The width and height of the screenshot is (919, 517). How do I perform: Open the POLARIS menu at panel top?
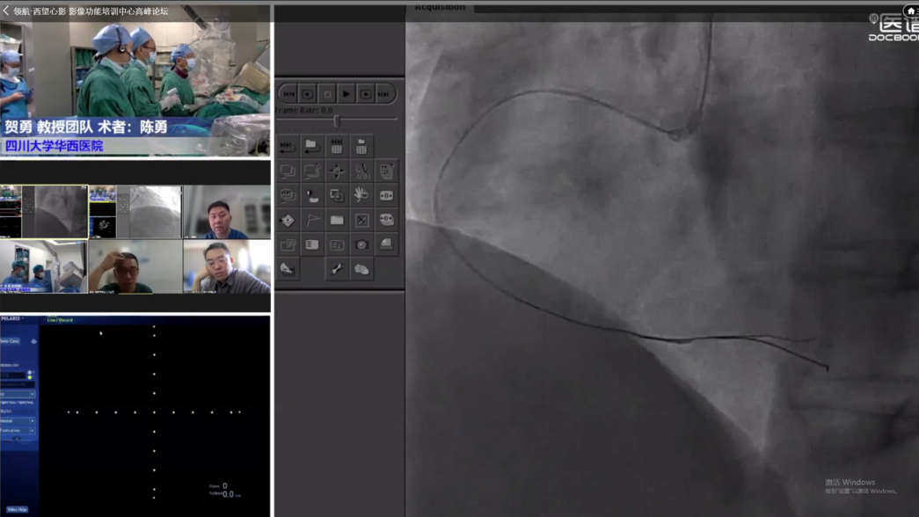(12, 318)
